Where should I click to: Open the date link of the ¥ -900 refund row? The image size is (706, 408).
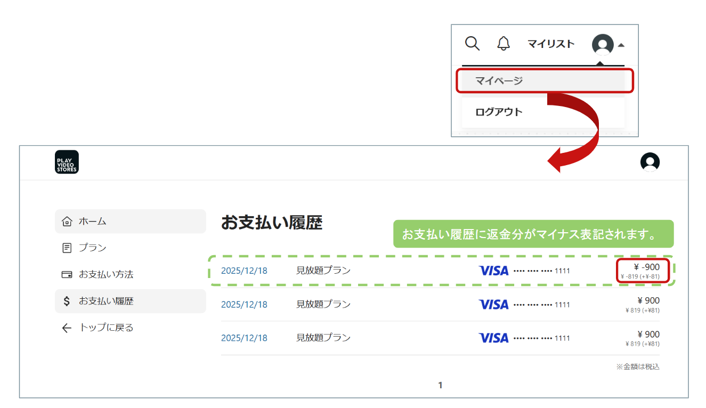244,271
